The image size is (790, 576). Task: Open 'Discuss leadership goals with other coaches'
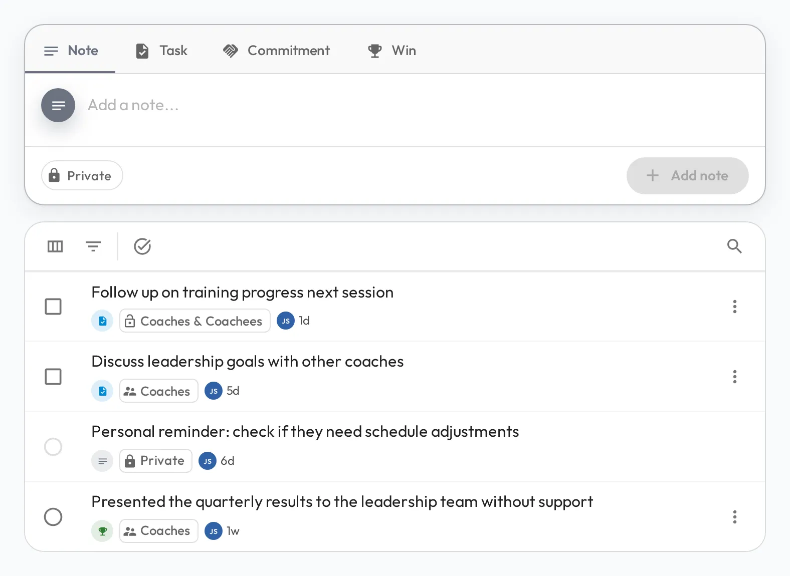pos(248,362)
